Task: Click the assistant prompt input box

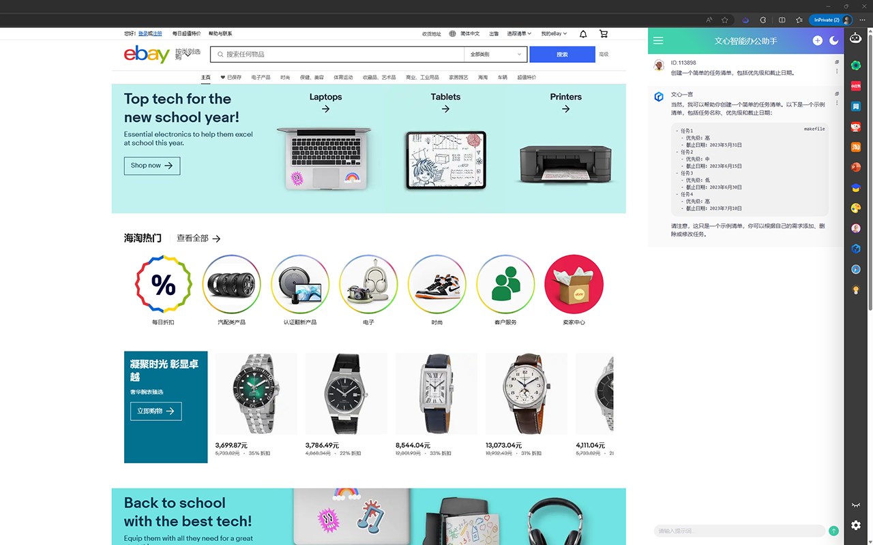Action: pyautogui.click(x=739, y=531)
